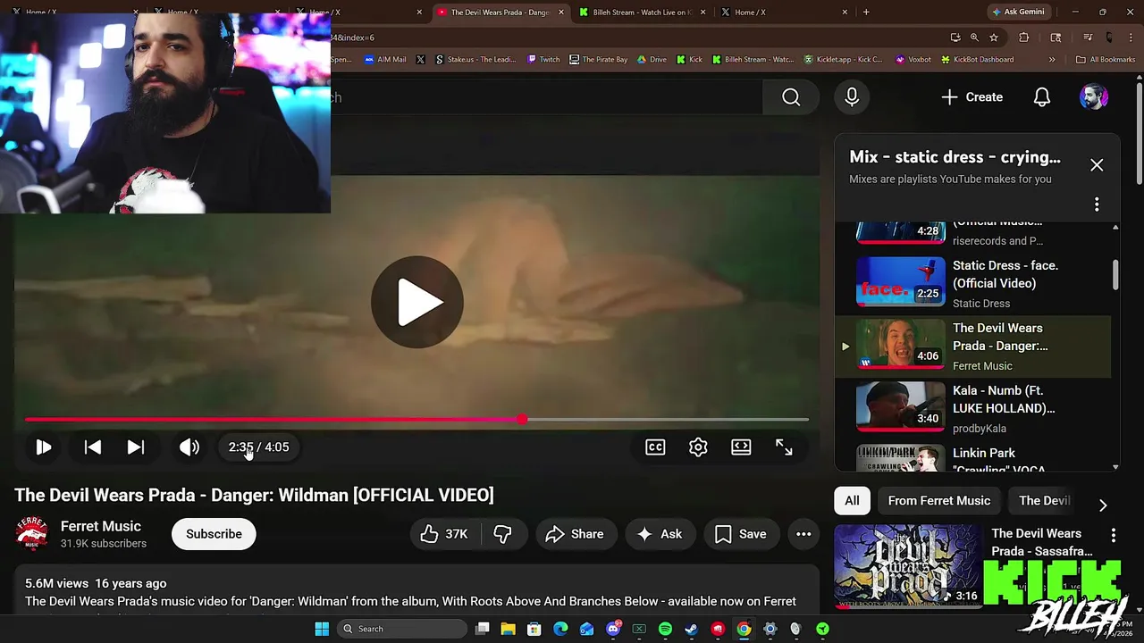This screenshot has height=643, width=1144.
Task: Click the Ferret Music channel avatar
Action: coord(32,534)
